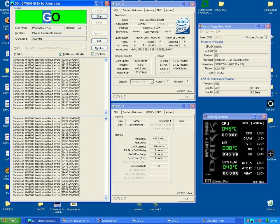
Task: Select the Everest Ultimate desktop icon
Action: click(x=7, y=24)
